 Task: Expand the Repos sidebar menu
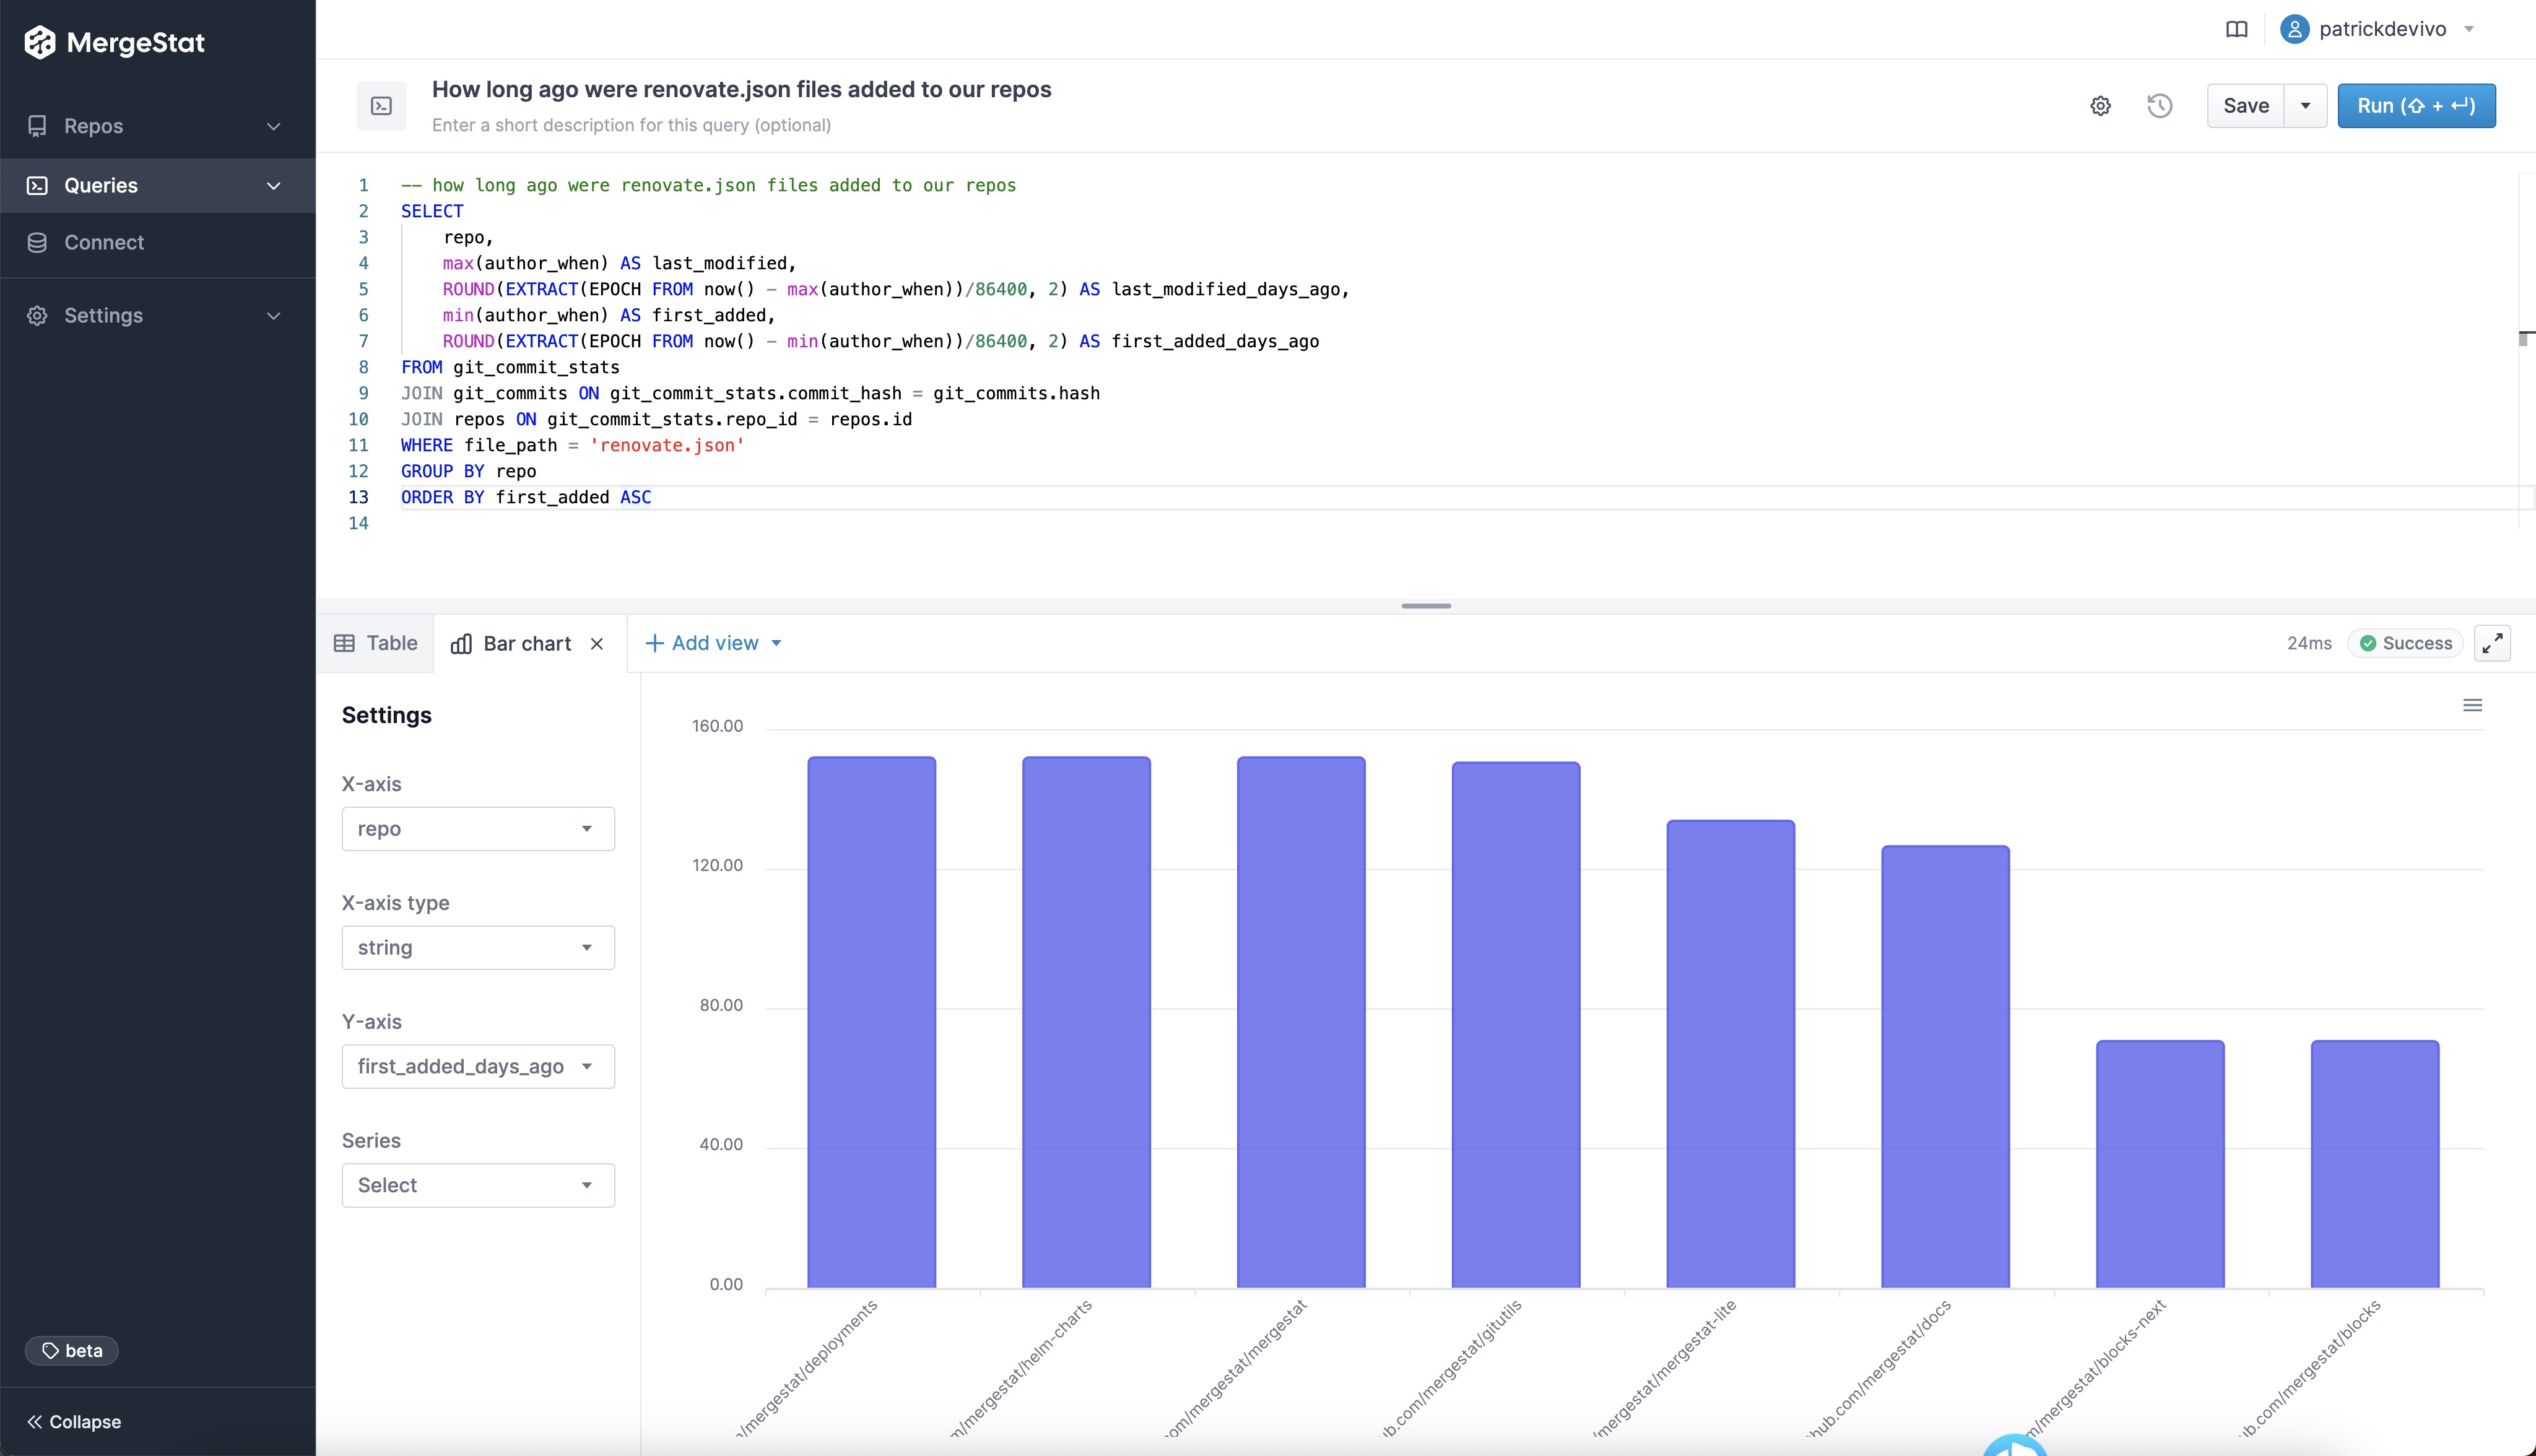157,126
